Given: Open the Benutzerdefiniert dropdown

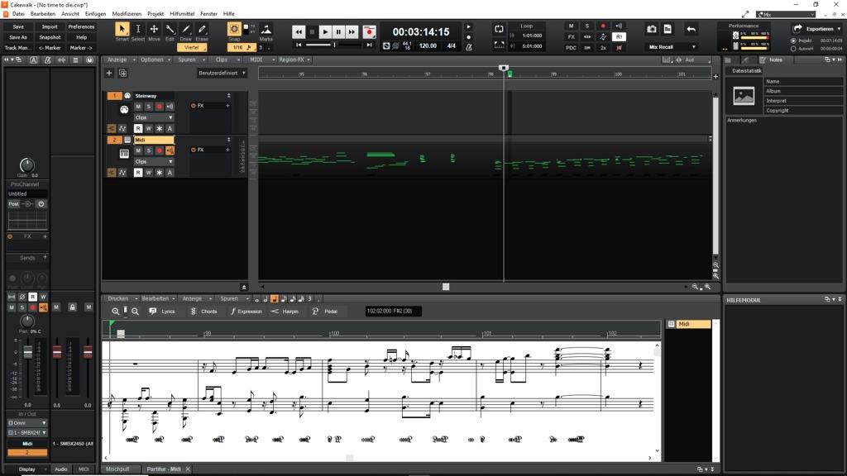Looking at the screenshot, I should click(x=222, y=73).
